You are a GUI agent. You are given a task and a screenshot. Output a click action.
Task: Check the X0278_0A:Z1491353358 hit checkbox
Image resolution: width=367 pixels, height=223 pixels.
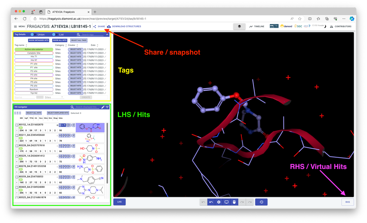(x=17, y=167)
